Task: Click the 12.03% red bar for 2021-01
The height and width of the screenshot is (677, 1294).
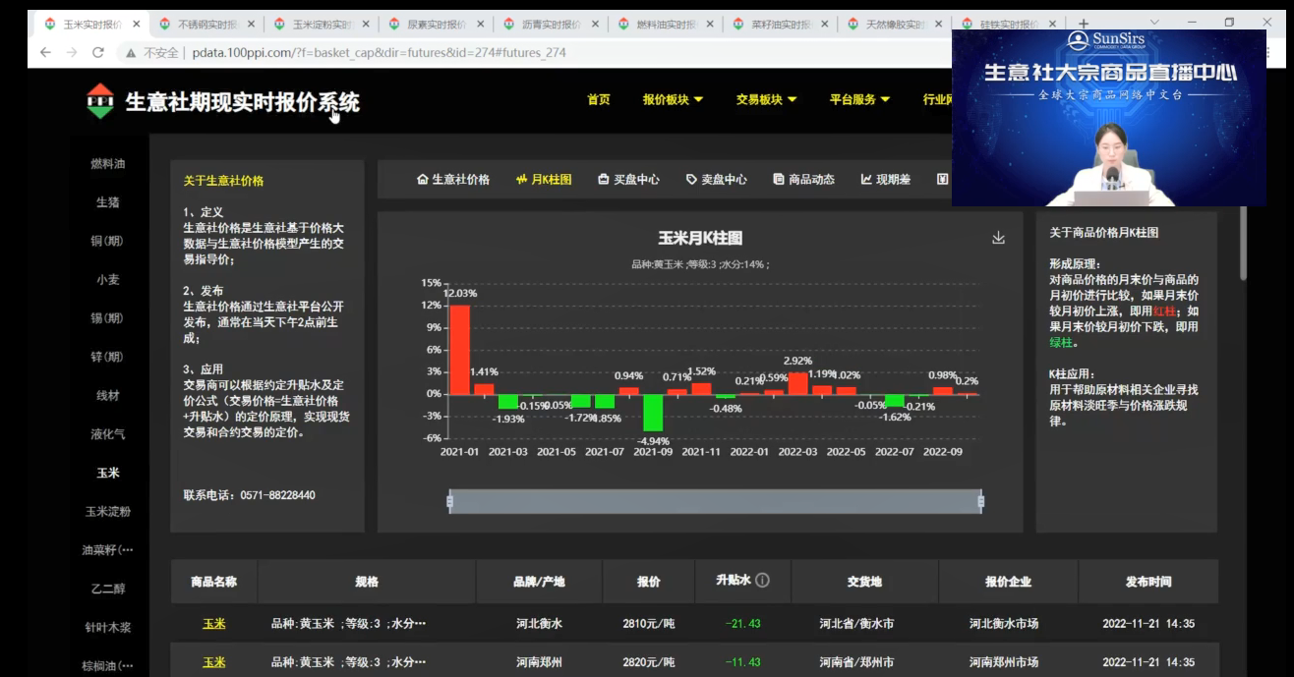Action: tap(459, 349)
